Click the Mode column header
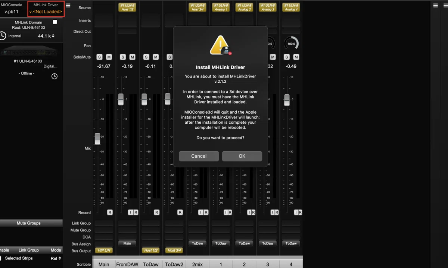 click(x=56, y=250)
